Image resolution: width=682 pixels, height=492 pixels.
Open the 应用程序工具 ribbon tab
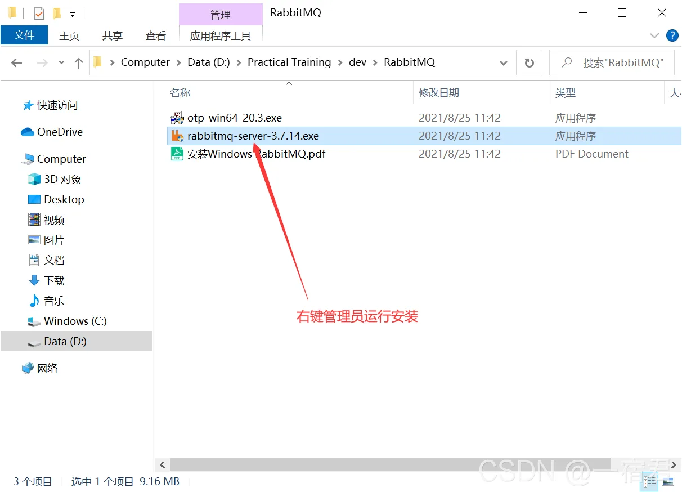point(221,35)
